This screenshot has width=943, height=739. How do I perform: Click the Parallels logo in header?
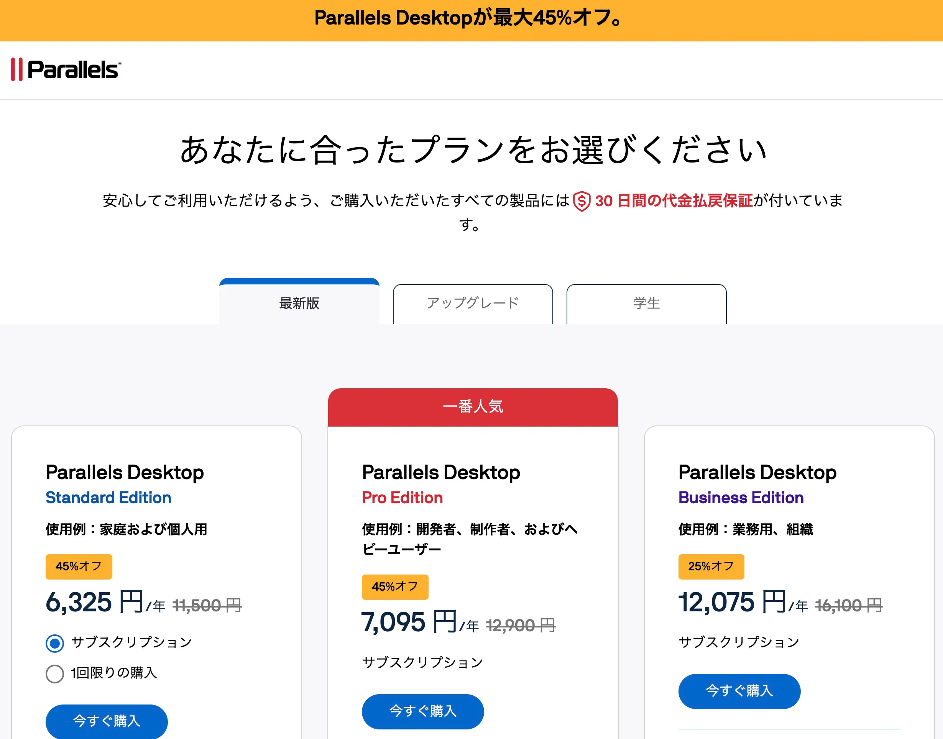(66, 70)
